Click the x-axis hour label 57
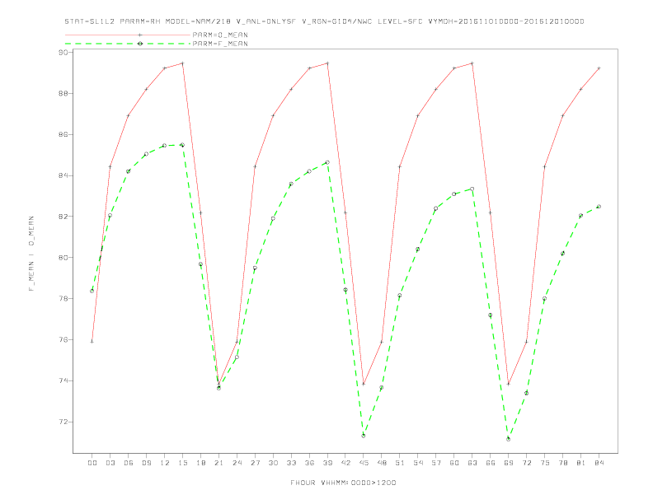 pyautogui.click(x=436, y=463)
